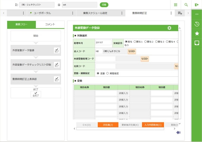
Task: Open favorites star icon in sidebar
Action: point(197,34)
